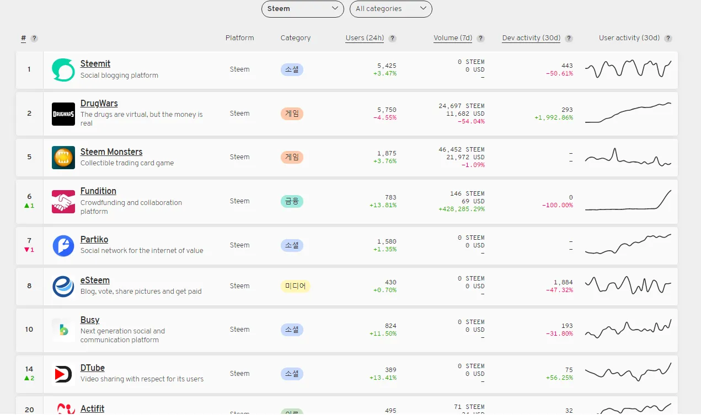Sort by # rank column
This screenshot has height=415, width=701.
click(24, 38)
